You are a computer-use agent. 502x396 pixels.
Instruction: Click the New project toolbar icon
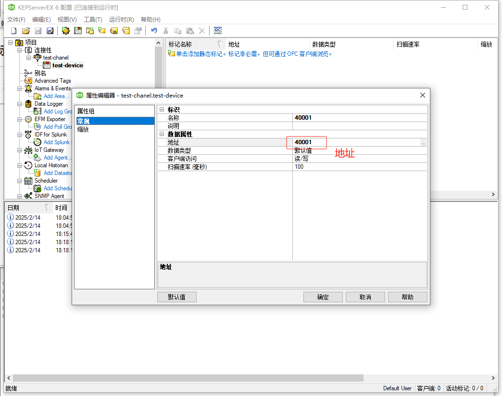(14, 31)
